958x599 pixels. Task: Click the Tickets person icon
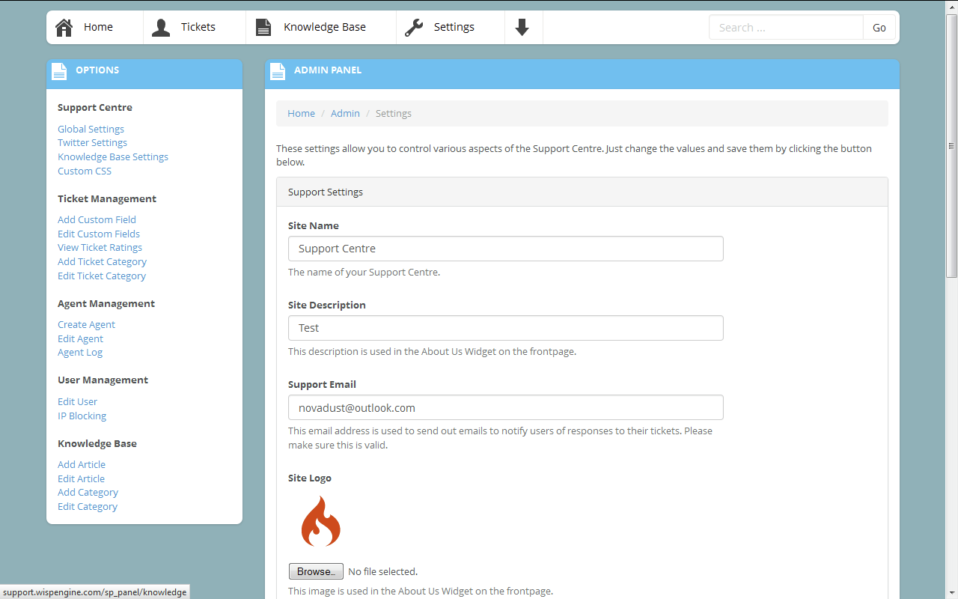(161, 28)
